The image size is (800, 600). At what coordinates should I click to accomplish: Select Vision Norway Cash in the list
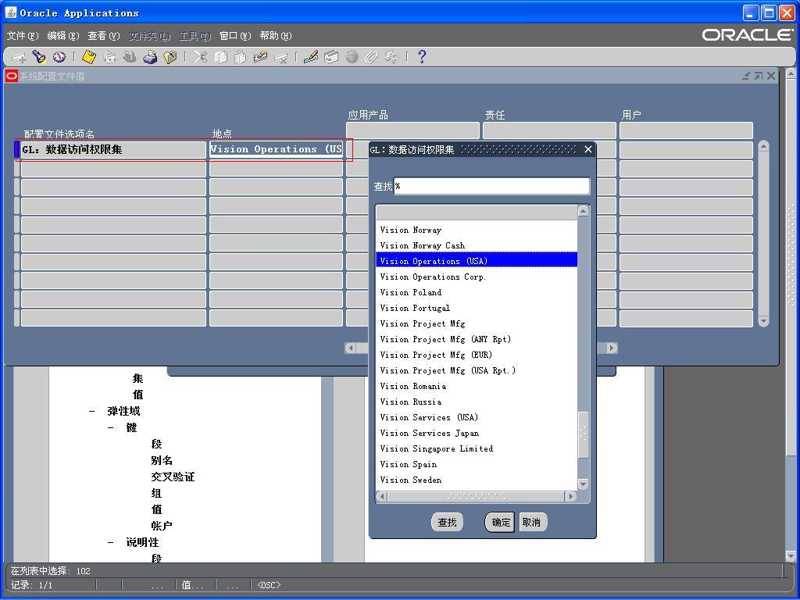[477, 245]
